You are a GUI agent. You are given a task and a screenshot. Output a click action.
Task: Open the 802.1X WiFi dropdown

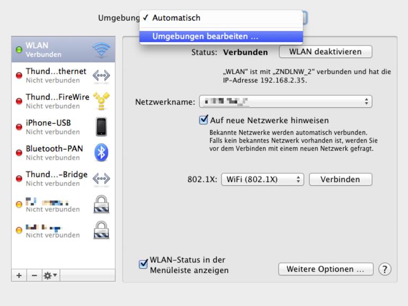pos(262,179)
